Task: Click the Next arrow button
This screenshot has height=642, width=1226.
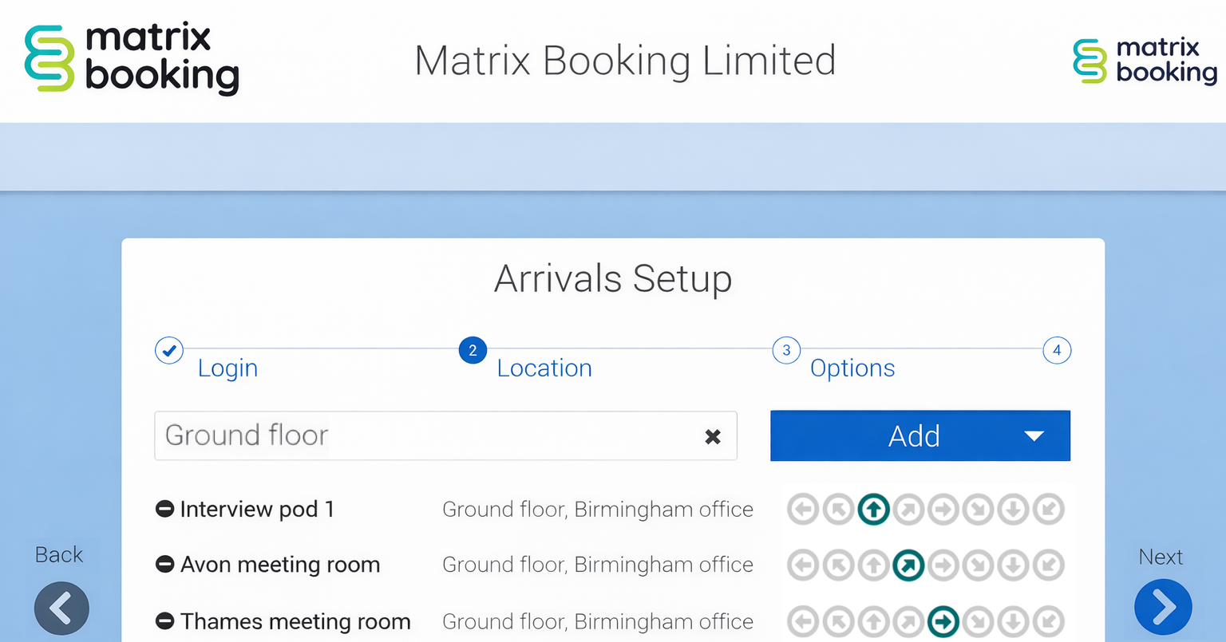Action: [1163, 608]
